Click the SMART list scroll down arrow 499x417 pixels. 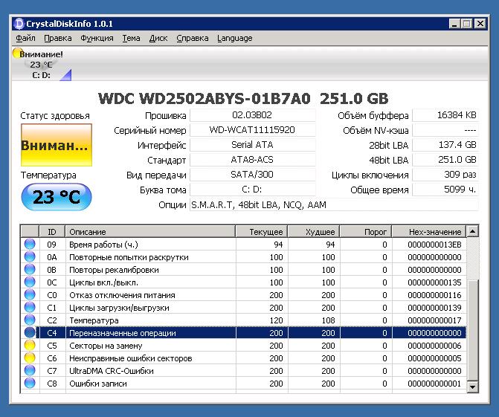[x=472, y=387]
